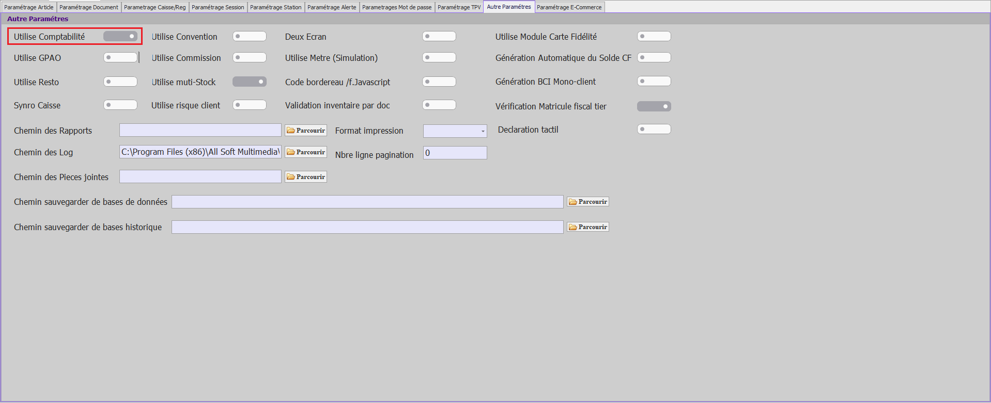Toggle the Declaration tactil switch

click(654, 129)
